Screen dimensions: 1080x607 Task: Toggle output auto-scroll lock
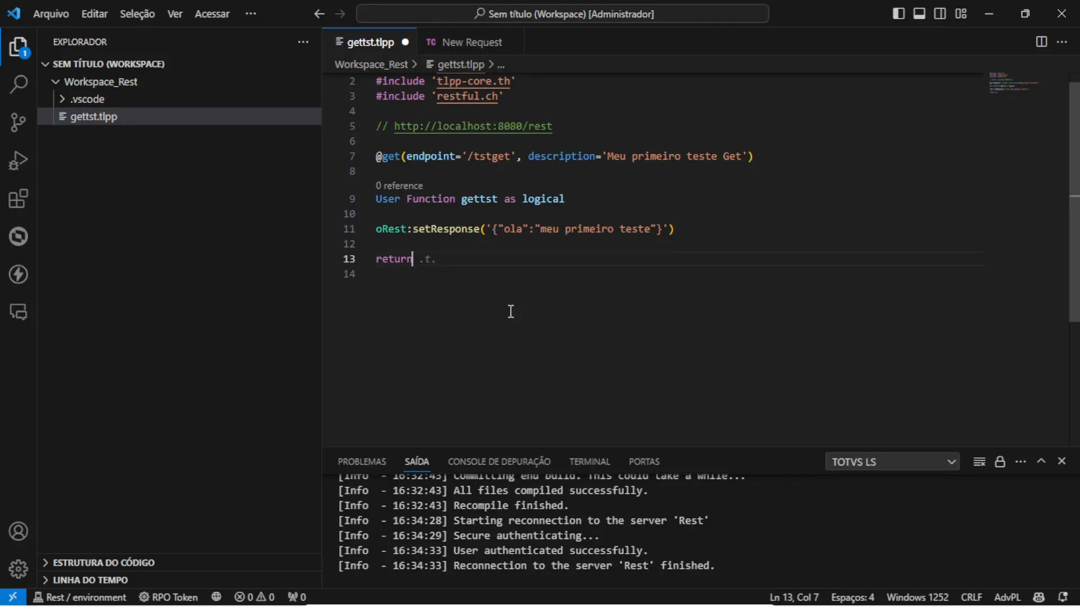click(x=1000, y=461)
